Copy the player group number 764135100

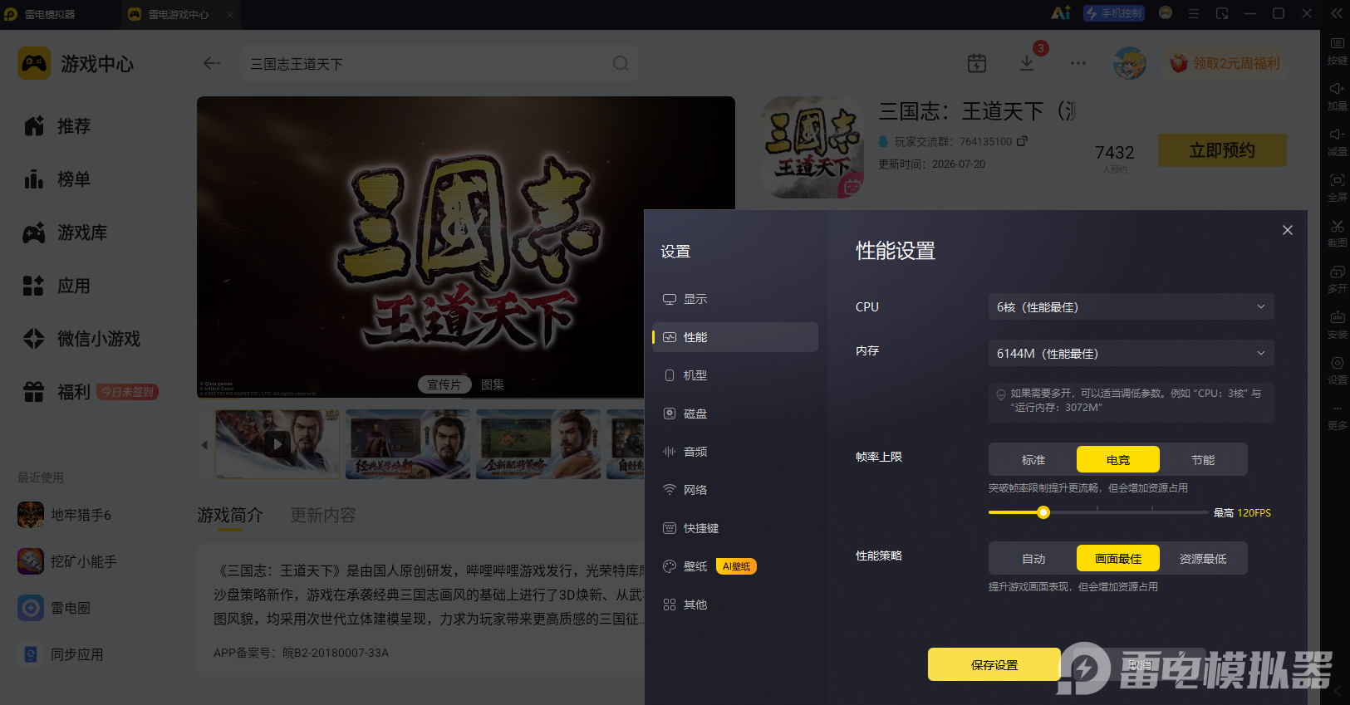pyautogui.click(x=1022, y=141)
